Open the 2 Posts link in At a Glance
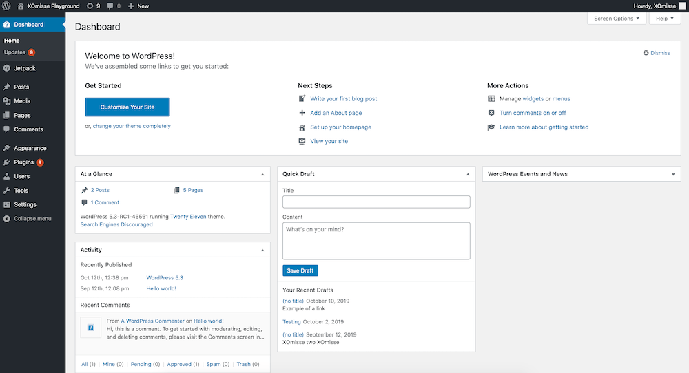Image resolution: width=689 pixels, height=373 pixels. 100,190
